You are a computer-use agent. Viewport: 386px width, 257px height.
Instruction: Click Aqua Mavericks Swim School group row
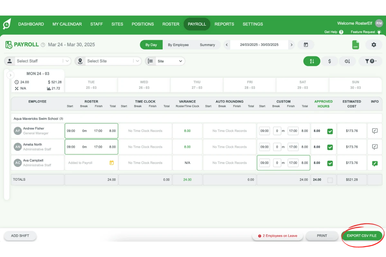pyautogui.click(x=197, y=119)
